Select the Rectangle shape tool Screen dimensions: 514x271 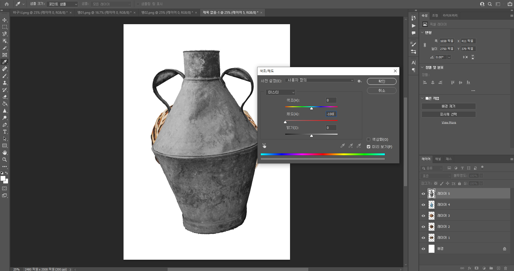click(5, 146)
